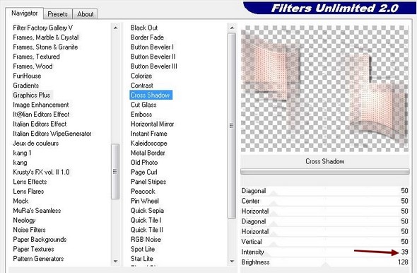Select Filter Factory Gallery V category

pos(43,28)
